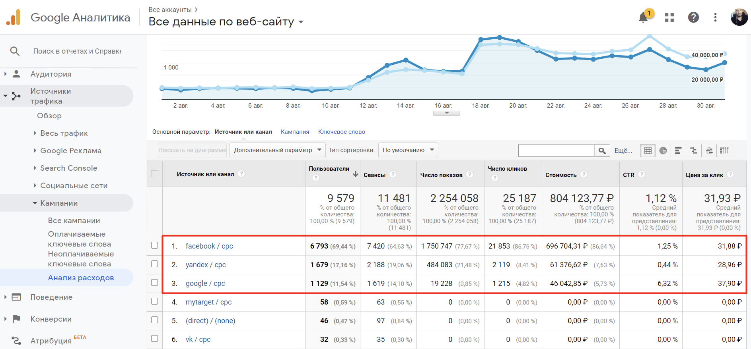This screenshot has height=349, width=751.
Task: Click the Атрибуция path icon
Action: (x=16, y=340)
